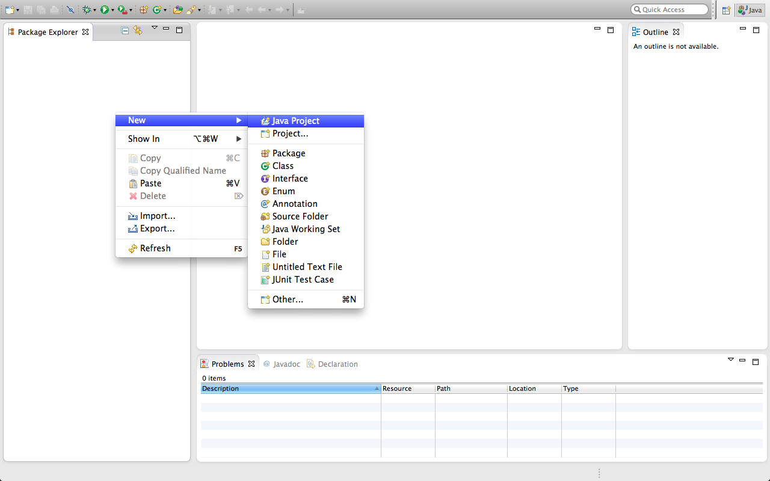
Task: Click the Debug bug icon in toolbar
Action: [87, 10]
